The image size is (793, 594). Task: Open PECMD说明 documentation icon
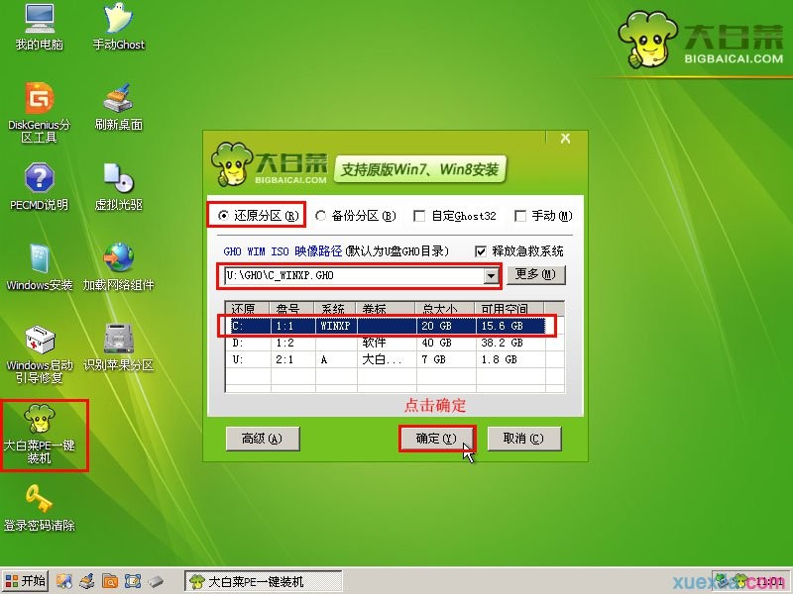pyautogui.click(x=37, y=188)
